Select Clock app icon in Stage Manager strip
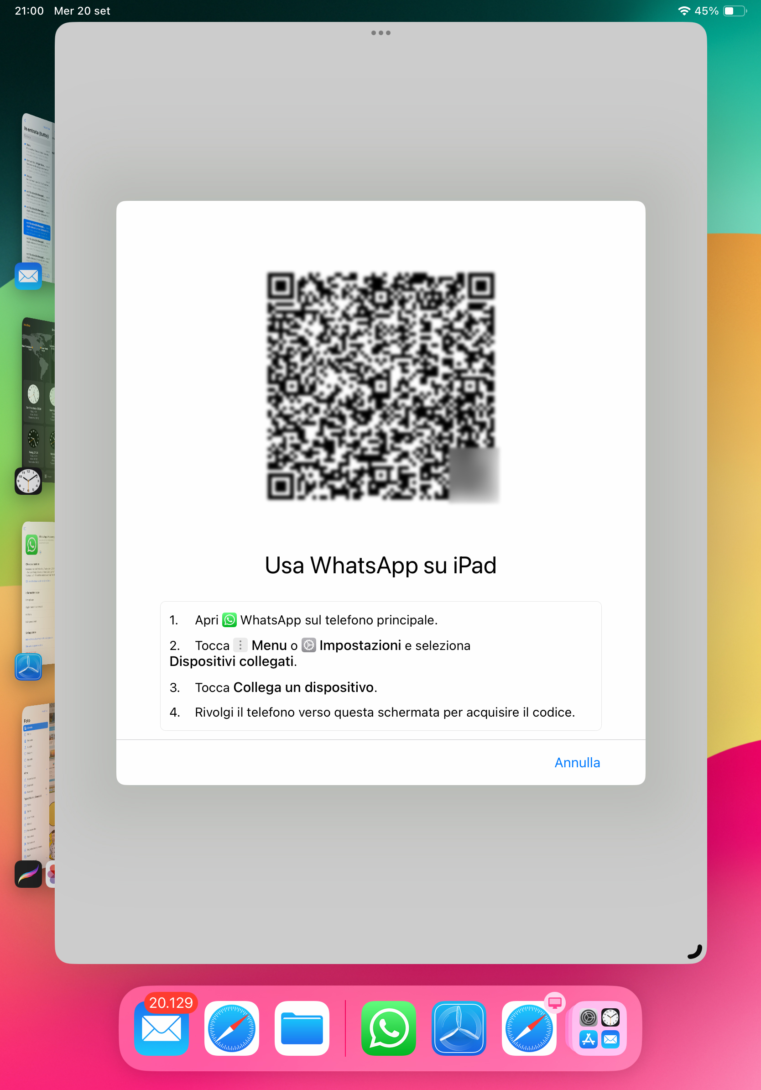Viewport: 761px width, 1090px height. coord(28,481)
